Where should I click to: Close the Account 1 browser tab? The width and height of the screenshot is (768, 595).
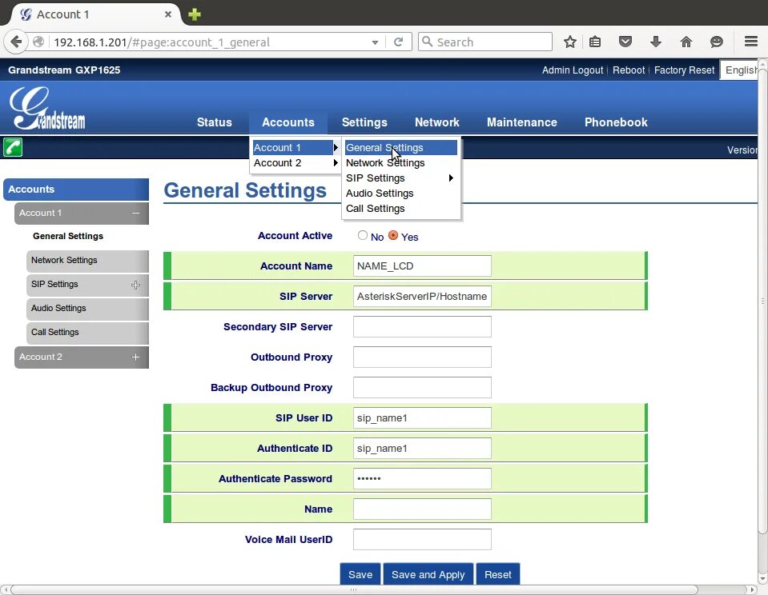point(168,14)
